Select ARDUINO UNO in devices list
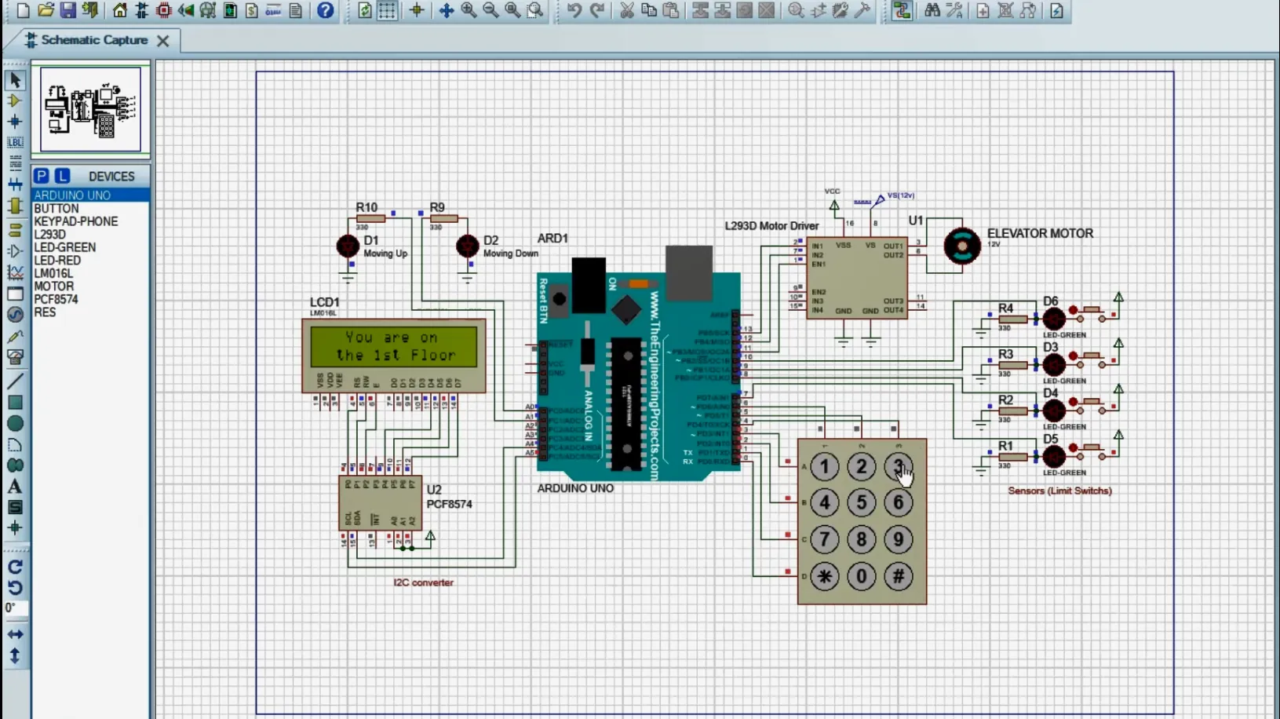 90,195
